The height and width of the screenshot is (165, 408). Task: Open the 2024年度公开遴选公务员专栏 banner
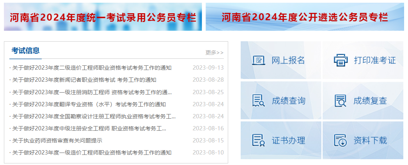[305, 17]
